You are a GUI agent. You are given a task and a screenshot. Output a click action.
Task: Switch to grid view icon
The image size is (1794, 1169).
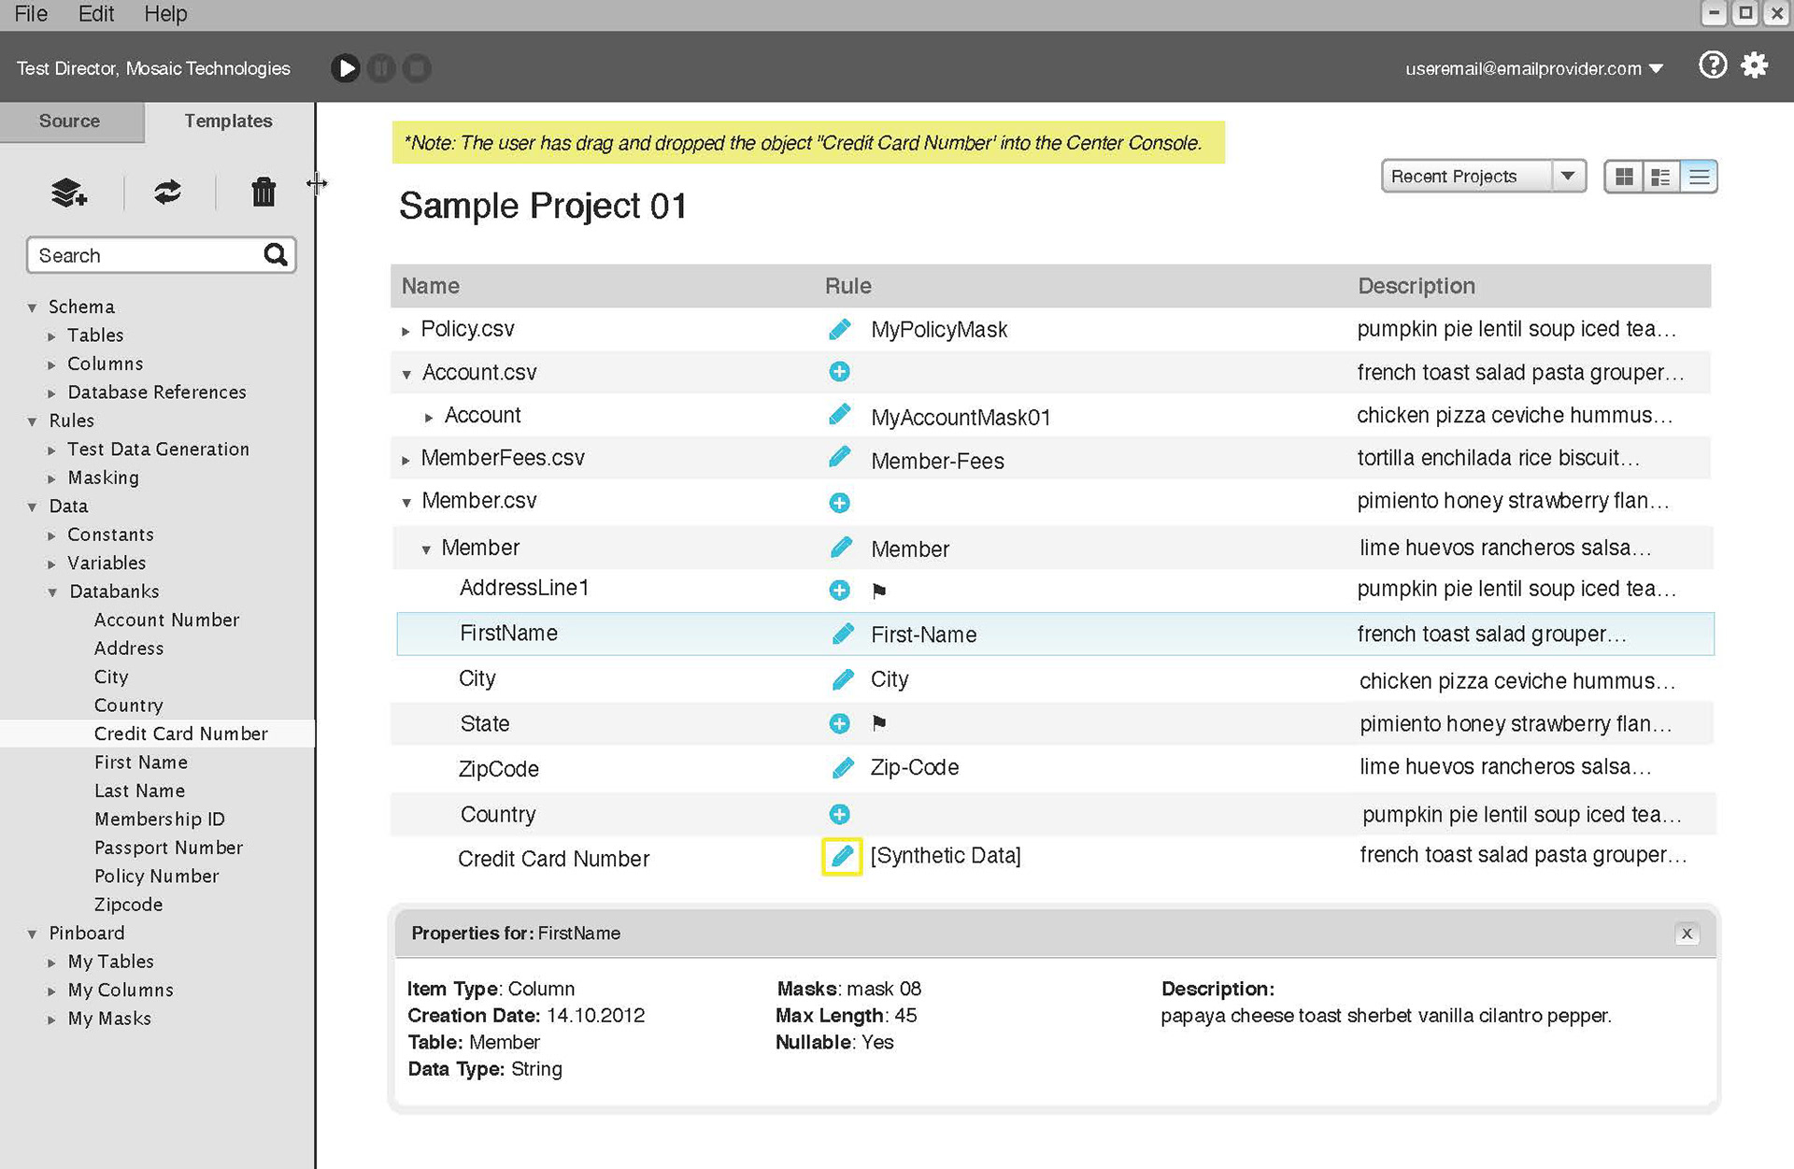(x=1625, y=177)
